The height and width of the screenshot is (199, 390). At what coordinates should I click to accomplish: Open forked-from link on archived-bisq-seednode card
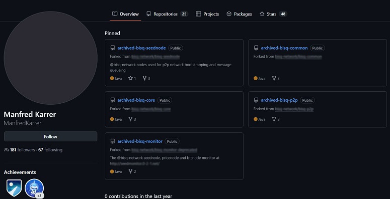point(155,57)
